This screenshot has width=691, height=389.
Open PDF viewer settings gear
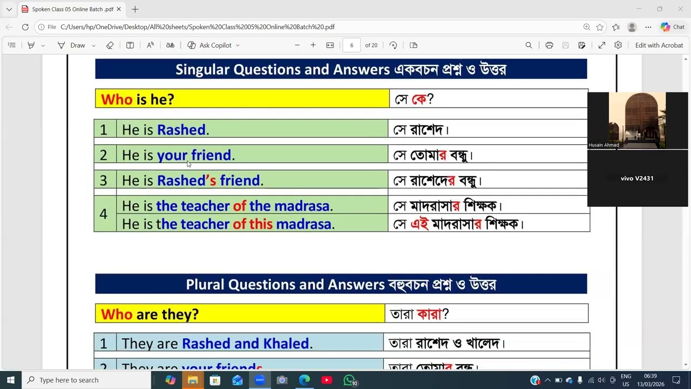point(618,45)
